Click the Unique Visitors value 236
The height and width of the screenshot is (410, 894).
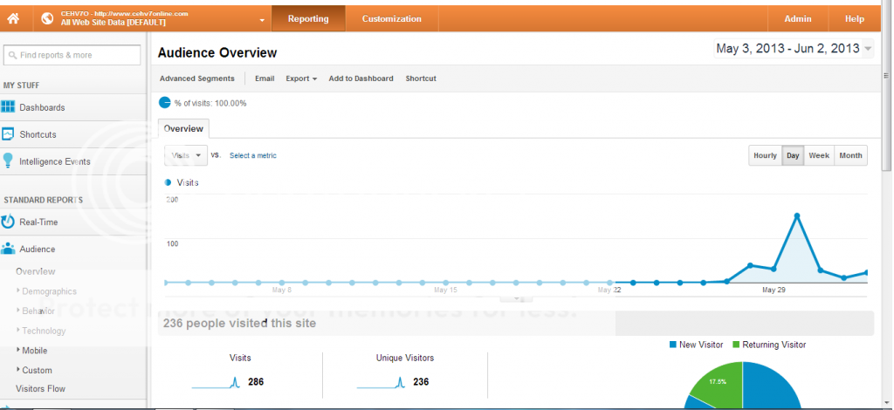pos(421,381)
